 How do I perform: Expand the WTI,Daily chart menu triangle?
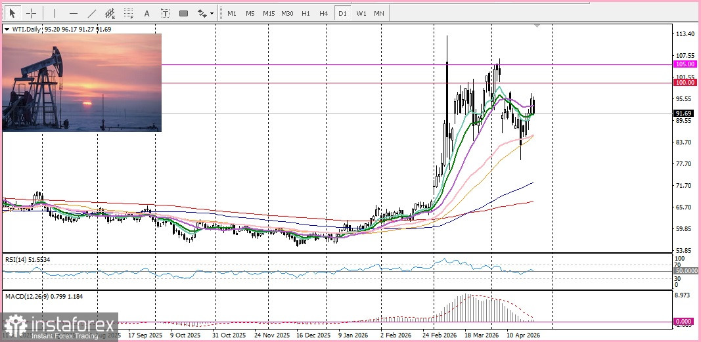tap(6, 30)
